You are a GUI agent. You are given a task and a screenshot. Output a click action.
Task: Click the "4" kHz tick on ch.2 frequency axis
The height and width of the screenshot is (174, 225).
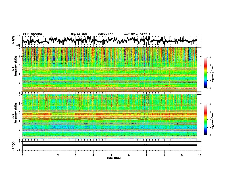click(x=20, y=121)
